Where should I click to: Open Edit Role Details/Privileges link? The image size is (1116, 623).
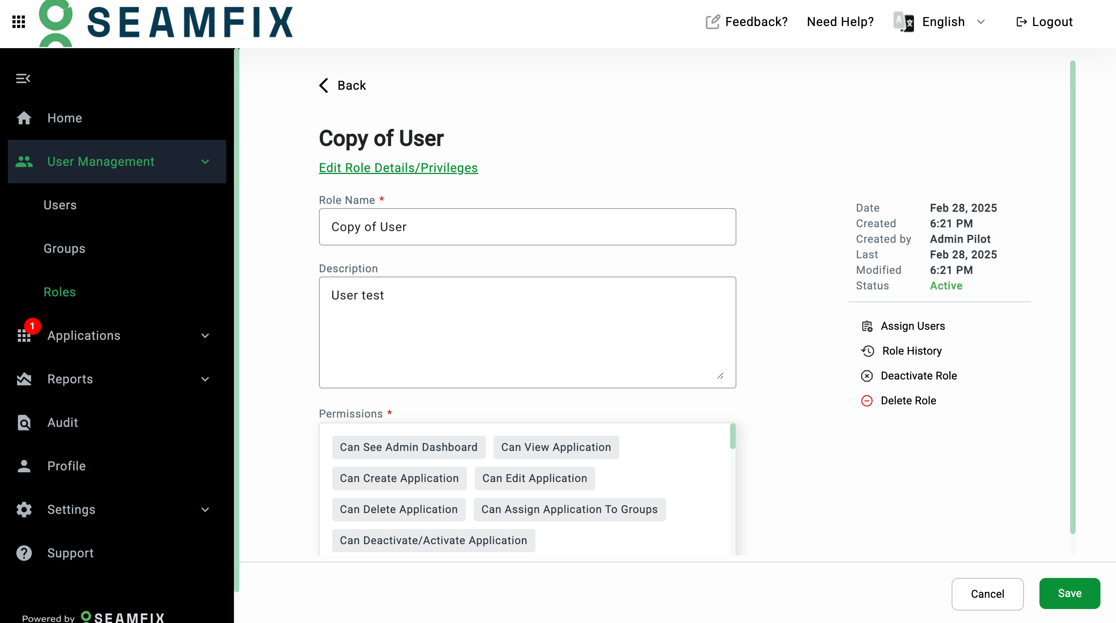coord(398,167)
